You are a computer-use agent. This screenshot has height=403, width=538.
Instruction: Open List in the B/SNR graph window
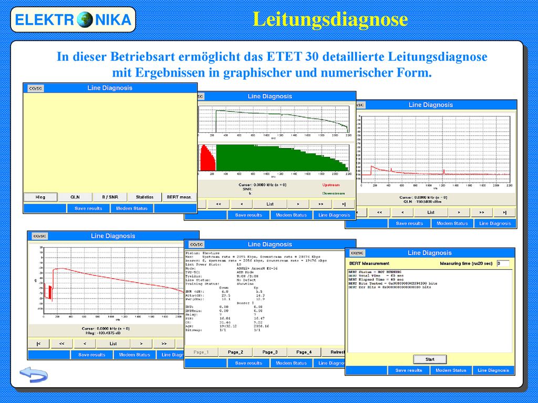point(270,204)
